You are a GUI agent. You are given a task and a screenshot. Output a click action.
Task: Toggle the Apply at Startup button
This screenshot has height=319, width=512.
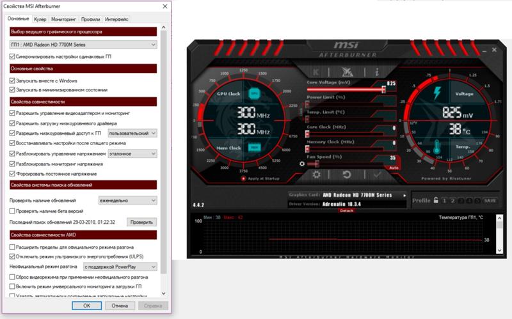point(243,179)
